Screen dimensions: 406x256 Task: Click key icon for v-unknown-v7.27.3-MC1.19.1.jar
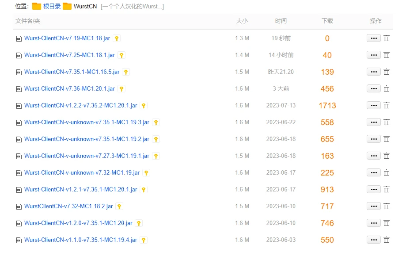156,156
